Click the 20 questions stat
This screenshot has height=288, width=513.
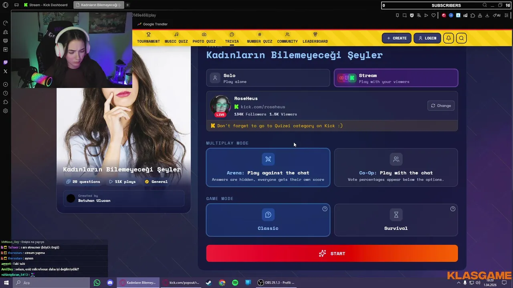(x=83, y=182)
